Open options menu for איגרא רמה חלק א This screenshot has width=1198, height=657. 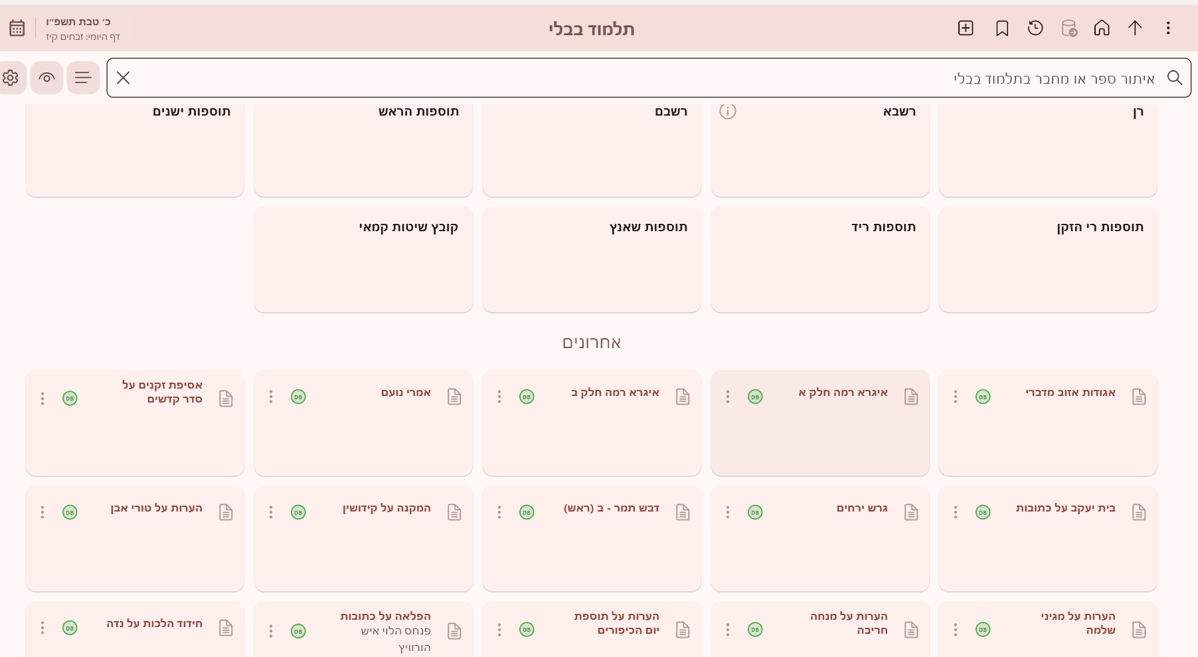pos(728,397)
